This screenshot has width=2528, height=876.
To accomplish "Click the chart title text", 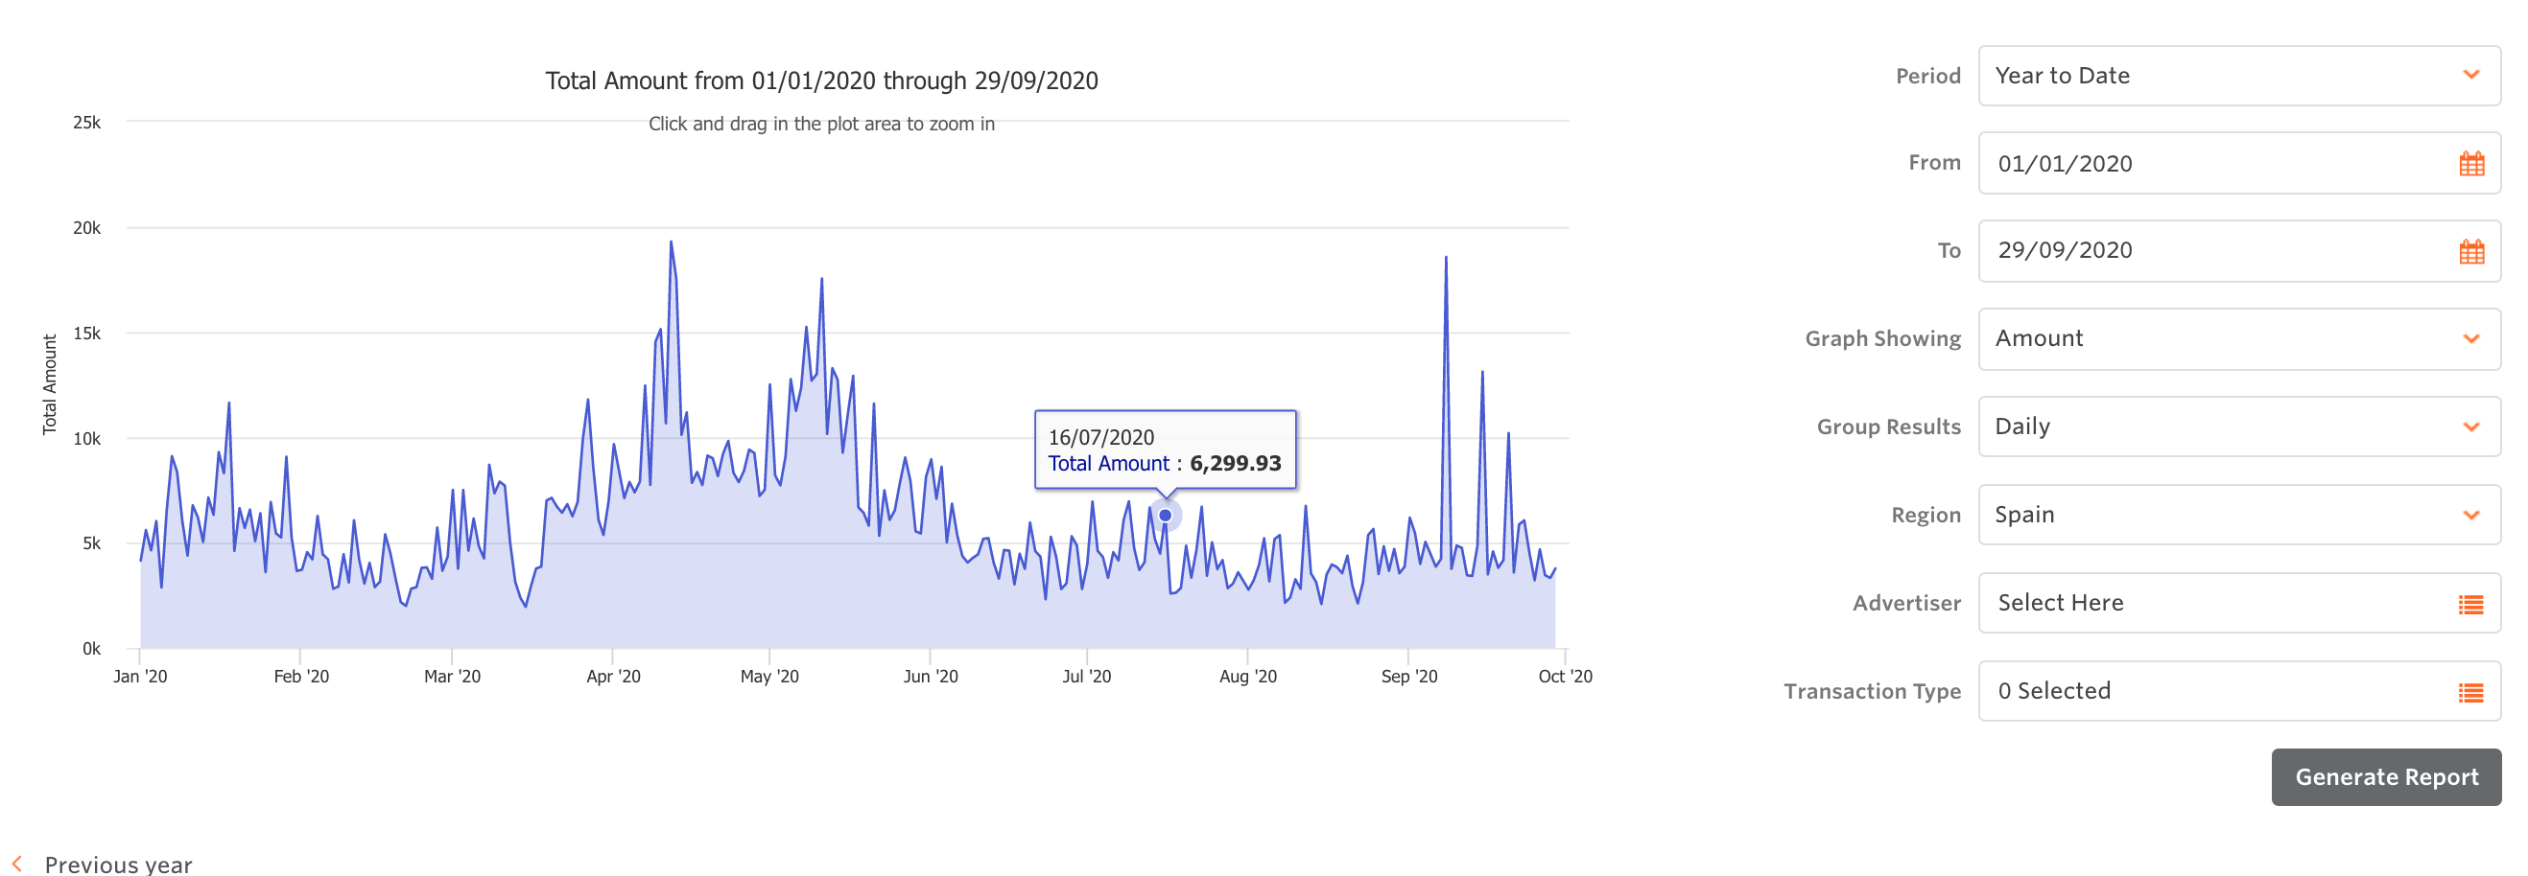I will click(x=821, y=81).
